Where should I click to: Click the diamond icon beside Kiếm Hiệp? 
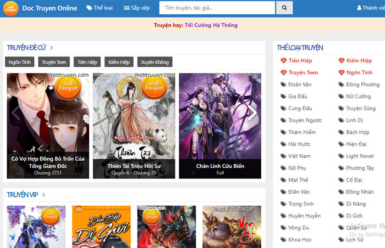(342, 60)
